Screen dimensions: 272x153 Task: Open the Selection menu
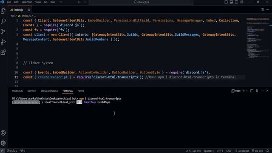tap(27, 2)
